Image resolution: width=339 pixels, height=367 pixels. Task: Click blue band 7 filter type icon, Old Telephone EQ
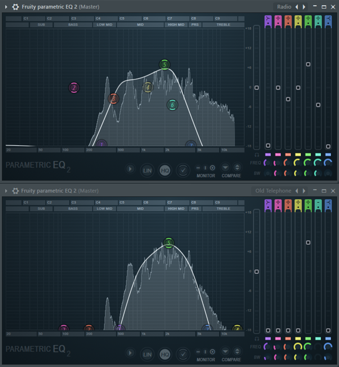pos(328,204)
